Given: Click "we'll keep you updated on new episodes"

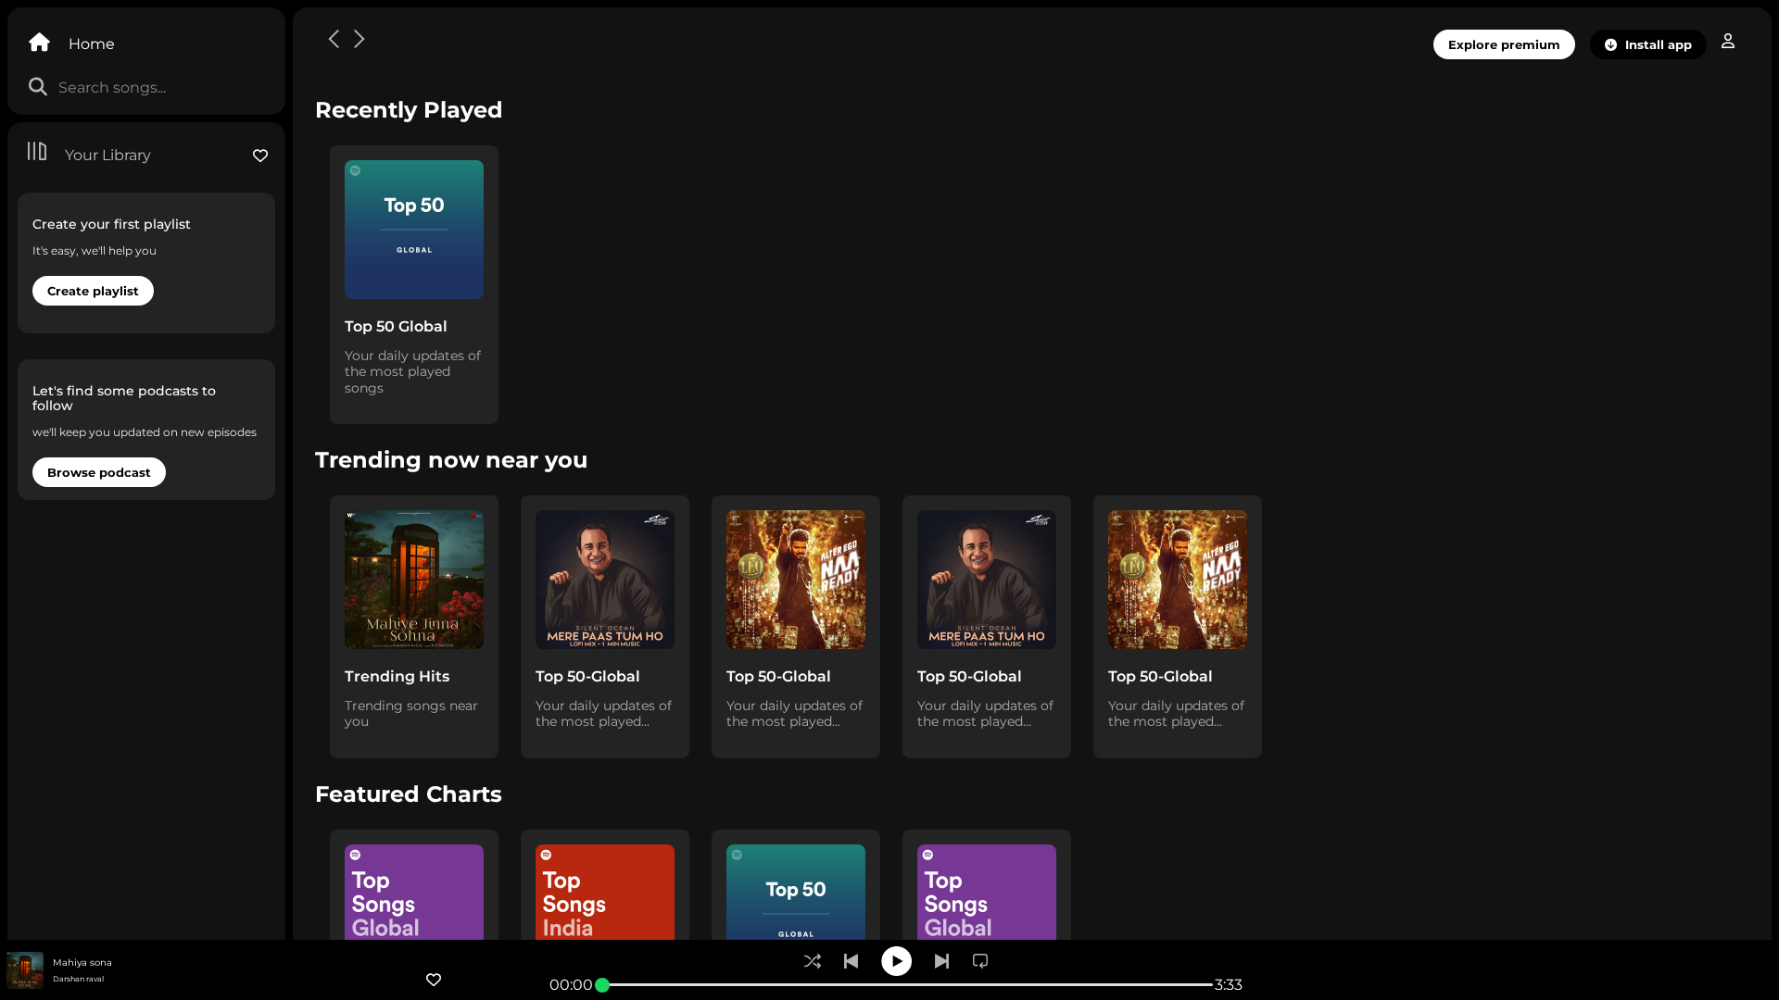Looking at the screenshot, I should tap(145, 432).
